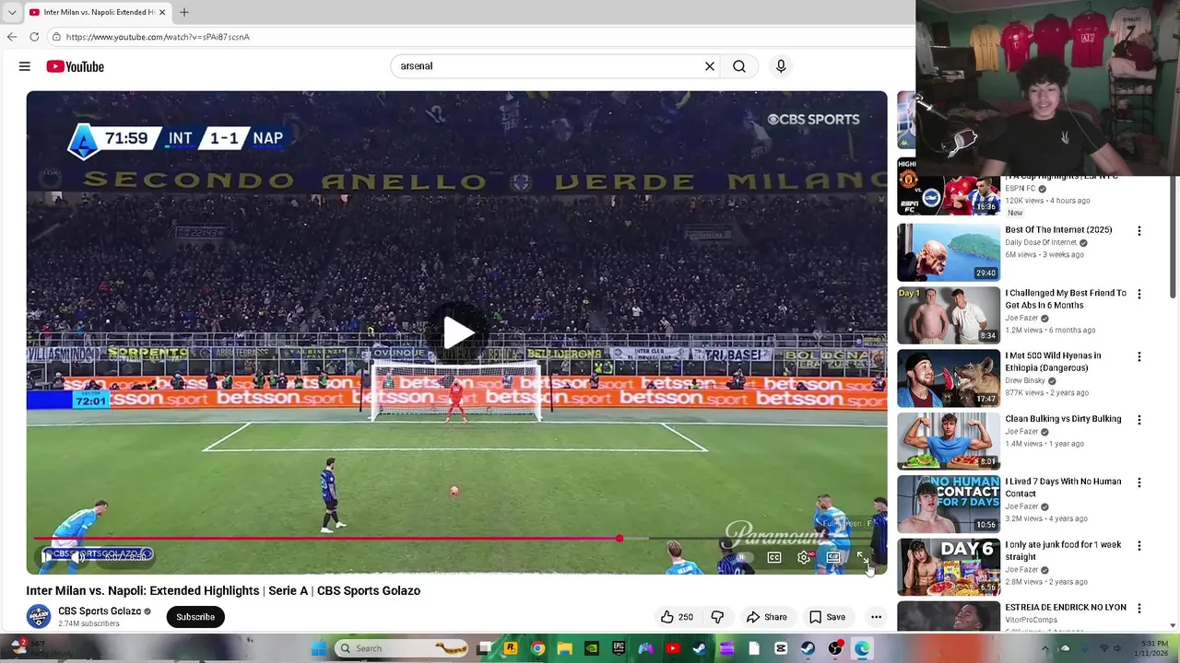This screenshot has height=663, width=1180.
Task: Open options for I Challenged My Best Friend
Action: click(1139, 294)
